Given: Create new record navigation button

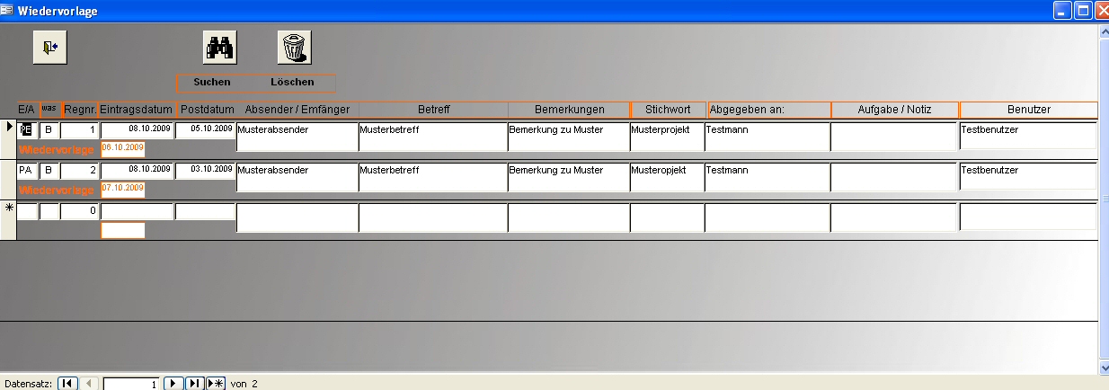Looking at the screenshot, I should tap(216, 384).
